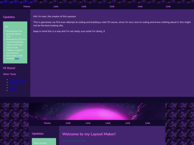The height and width of the screenshot is (145, 194).
Task: Click the last Link in the lower navigation bar
Action: tap(148, 123)
